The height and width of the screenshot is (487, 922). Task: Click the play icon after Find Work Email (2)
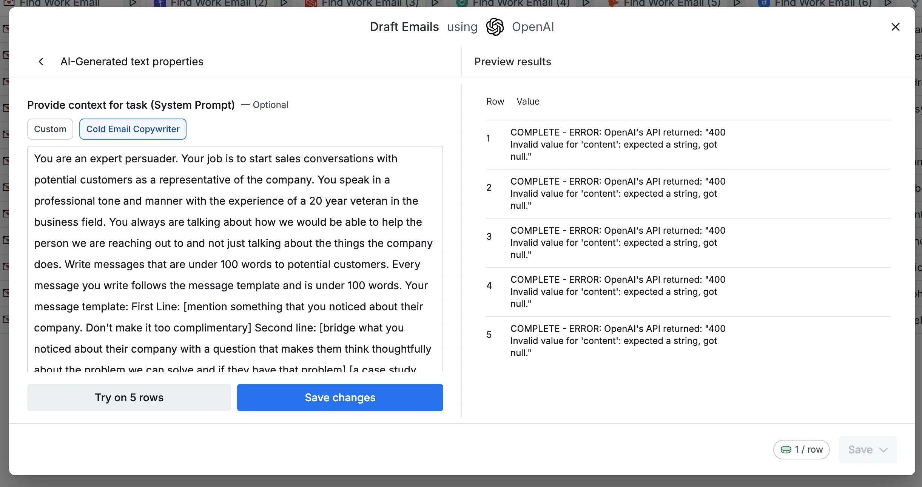pyautogui.click(x=284, y=3)
